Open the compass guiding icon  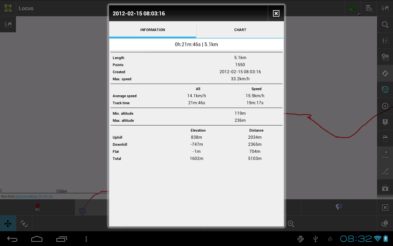[385, 106]
